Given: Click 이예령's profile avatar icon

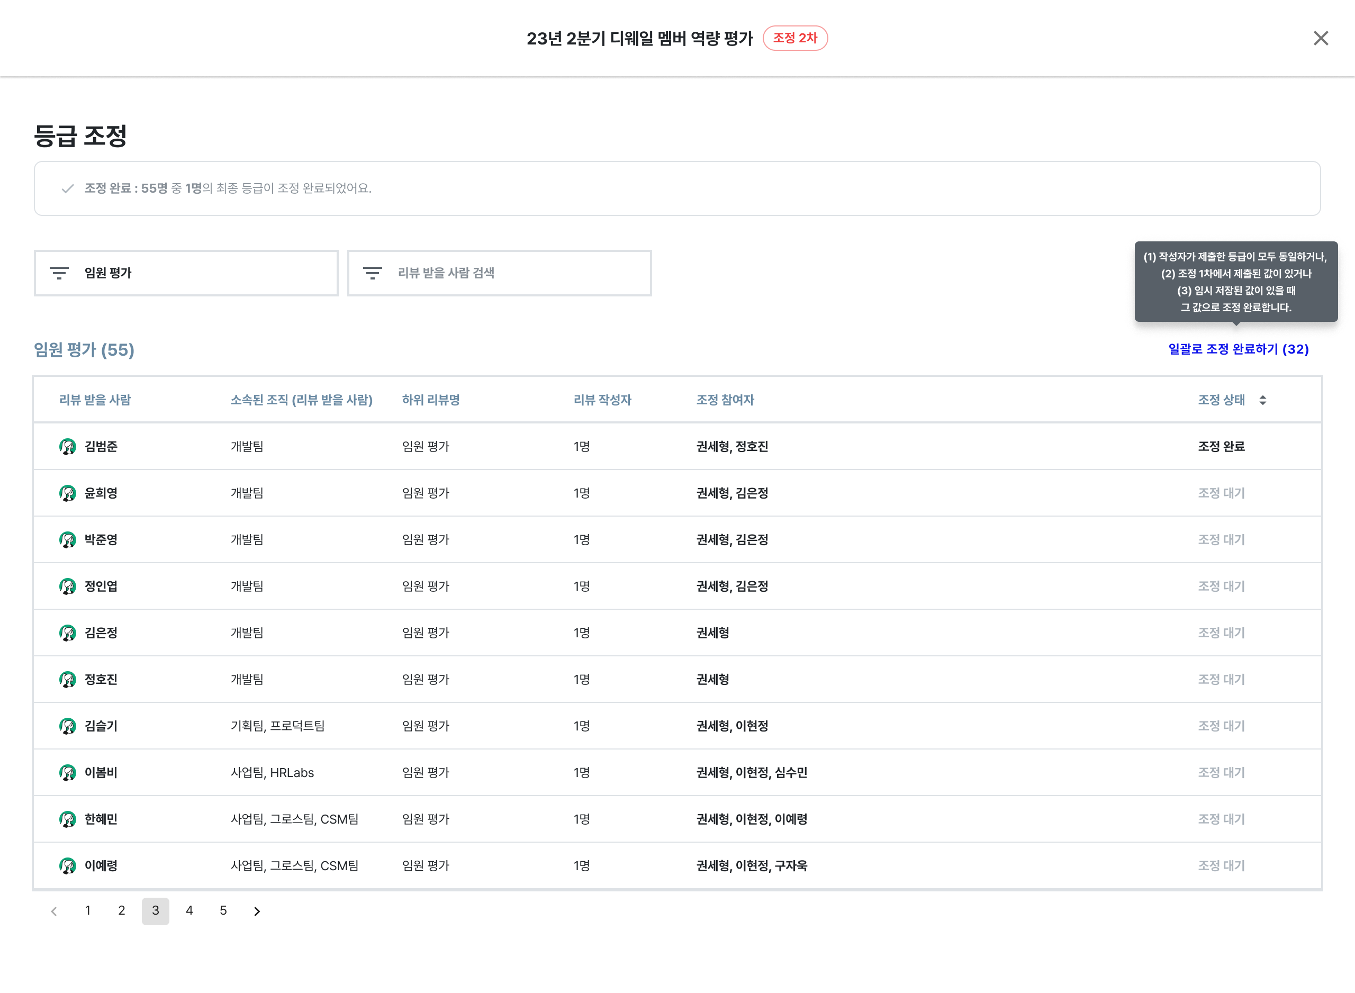Looking at the screenshot, I should (68, 865).
